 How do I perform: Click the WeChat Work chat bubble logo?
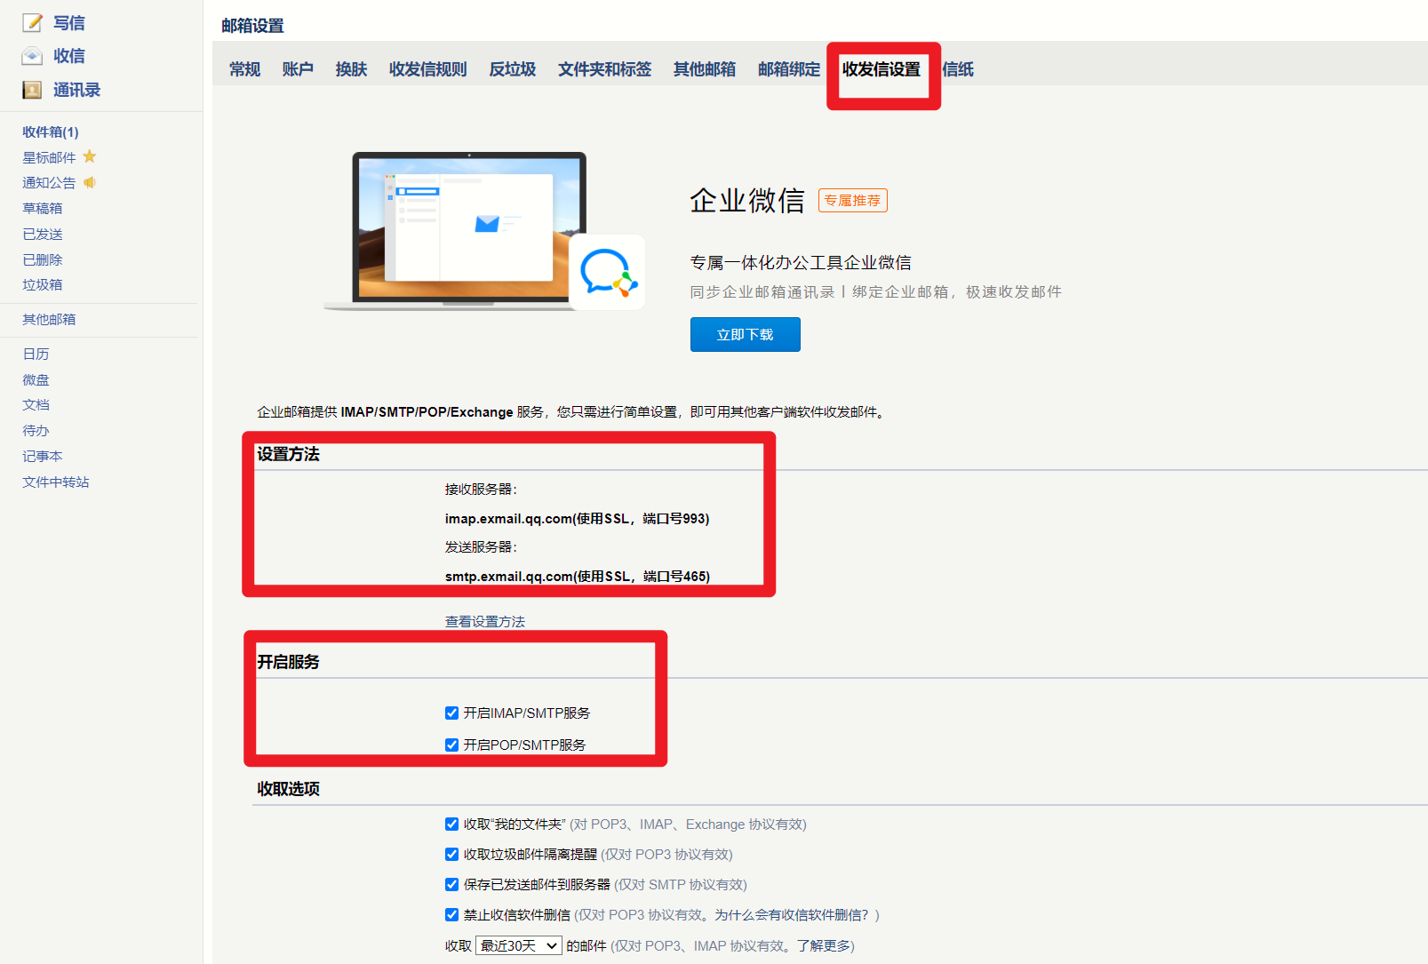click(x=608, y=271)
